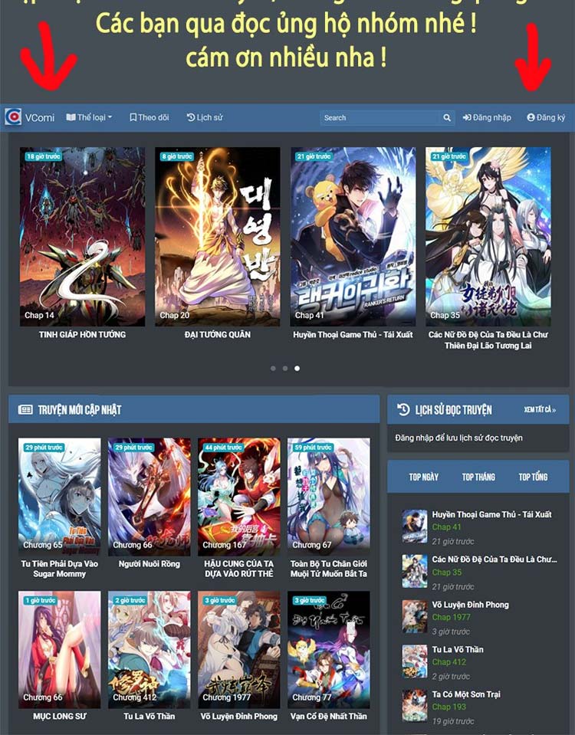575x735 pixels.
Task: Select the first carousel pagination dot
Action: (273, 369)
